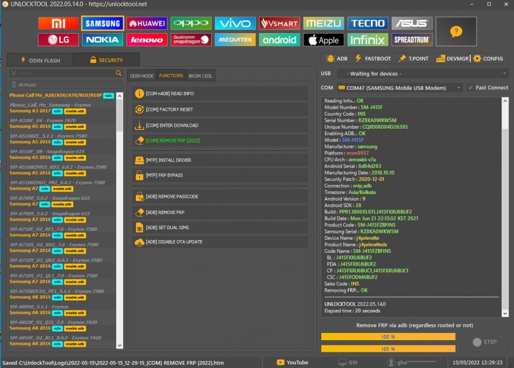The height and width of the screenshot is (368, 514).
Task: Select the Vivo brand logo
Action: [x=235, y=23]
